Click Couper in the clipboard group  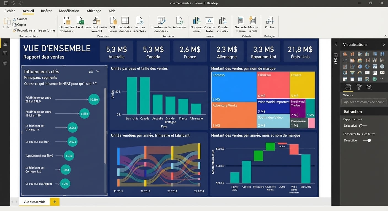point(20,19)
